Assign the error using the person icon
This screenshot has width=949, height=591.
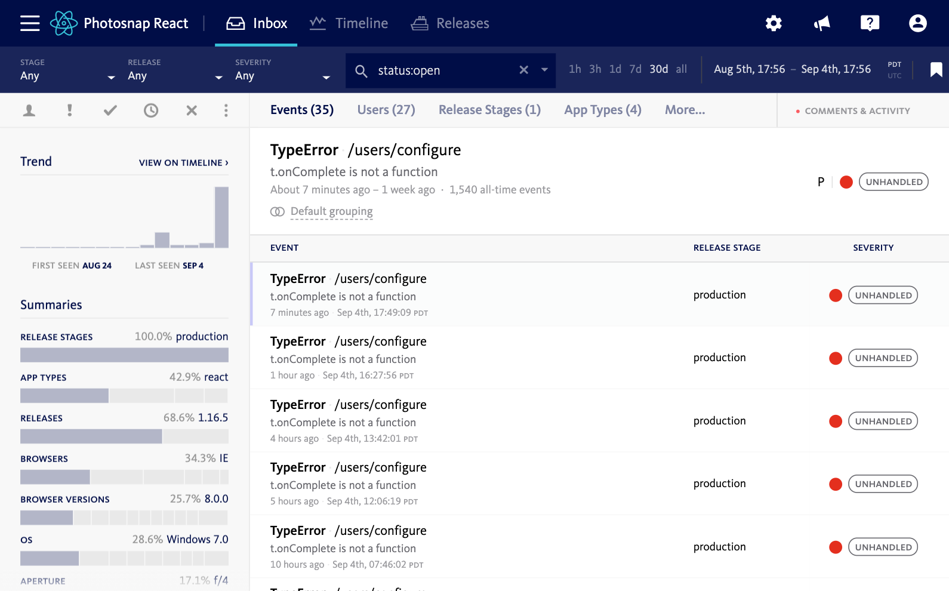29,110
